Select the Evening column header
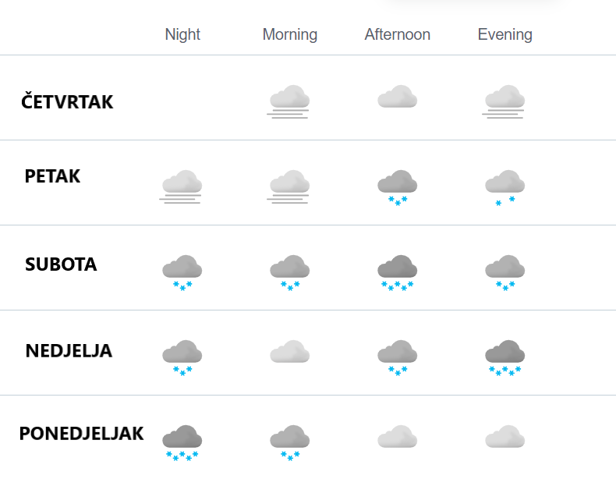The image size is (616, 479). click(504, 34)
